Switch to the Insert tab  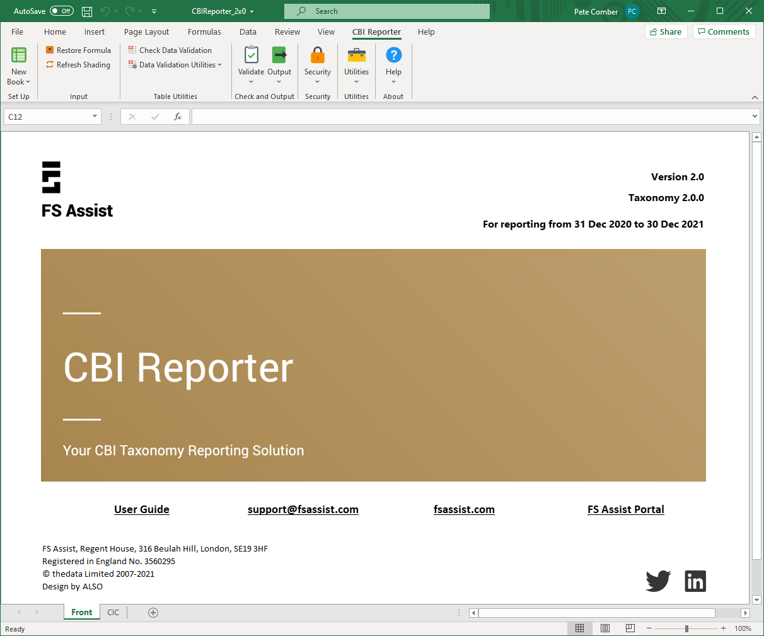(95, 32)
